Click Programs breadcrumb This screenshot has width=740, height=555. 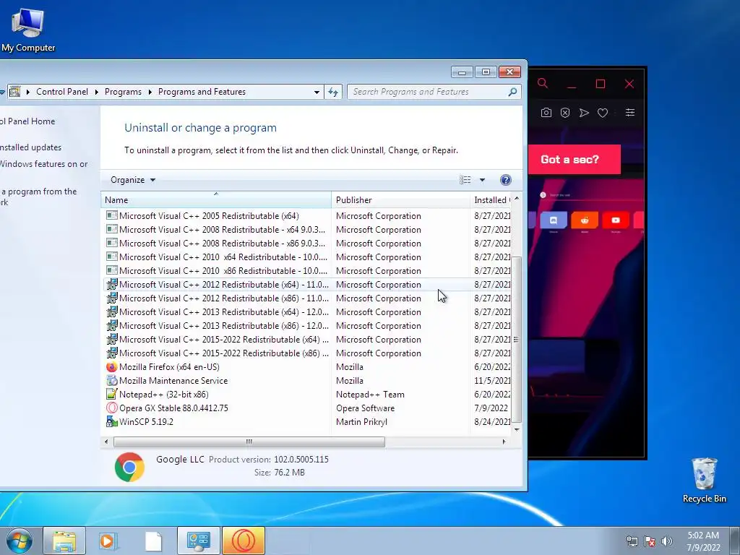pos(123,92)
